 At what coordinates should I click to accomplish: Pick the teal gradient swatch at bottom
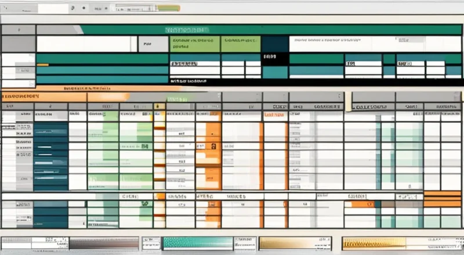[x=197, y=243]
